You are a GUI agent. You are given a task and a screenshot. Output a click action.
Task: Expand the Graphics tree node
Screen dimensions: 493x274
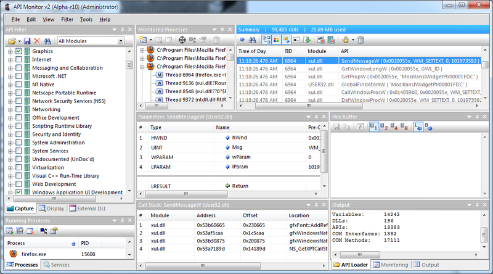pos(10,51)
